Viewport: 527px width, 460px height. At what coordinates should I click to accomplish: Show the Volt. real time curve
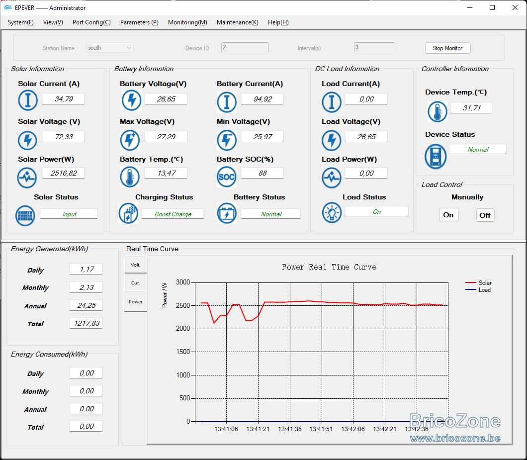click(135, 265)
